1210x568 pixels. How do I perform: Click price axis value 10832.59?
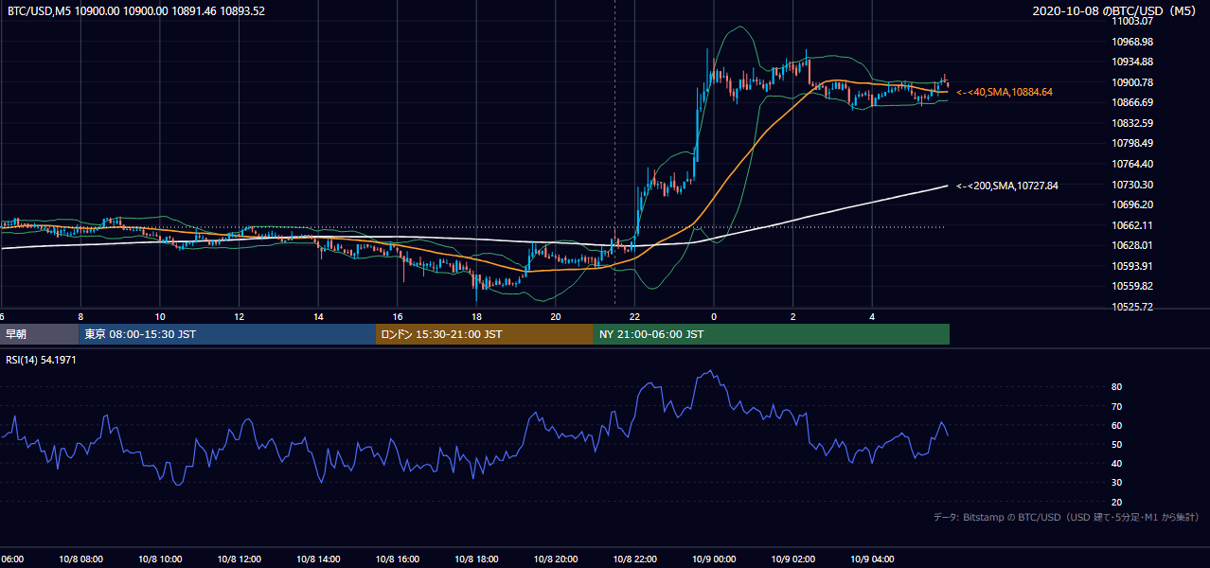pyautogui.click(x=1132, y=123)
